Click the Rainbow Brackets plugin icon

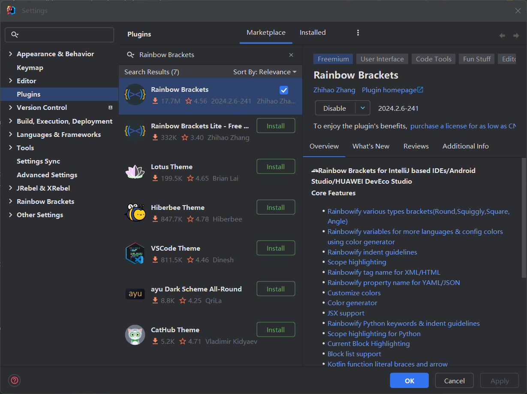(x=135, y=94)
